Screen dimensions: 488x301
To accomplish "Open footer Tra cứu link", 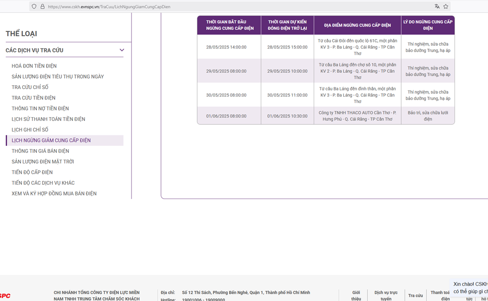I will click(416, 295).
